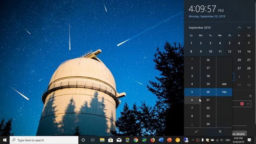Select PM in the time picker
Screen dimensions: 256x144
(x=224, y=92)
